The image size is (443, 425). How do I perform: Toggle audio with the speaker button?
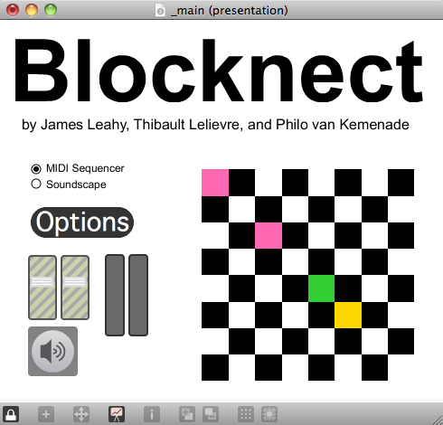tap(52, 351)
